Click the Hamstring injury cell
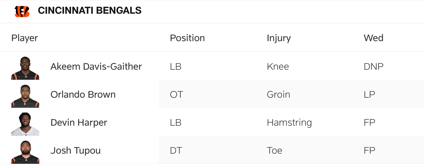The height and width of the screenshot is (164, 424). [289, 123]
